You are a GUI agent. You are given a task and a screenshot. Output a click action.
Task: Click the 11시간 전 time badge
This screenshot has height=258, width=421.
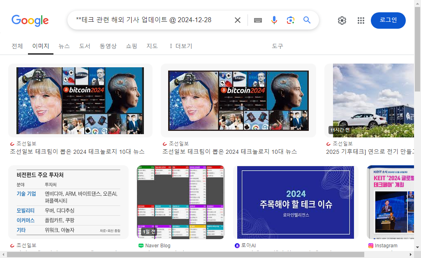340,130
